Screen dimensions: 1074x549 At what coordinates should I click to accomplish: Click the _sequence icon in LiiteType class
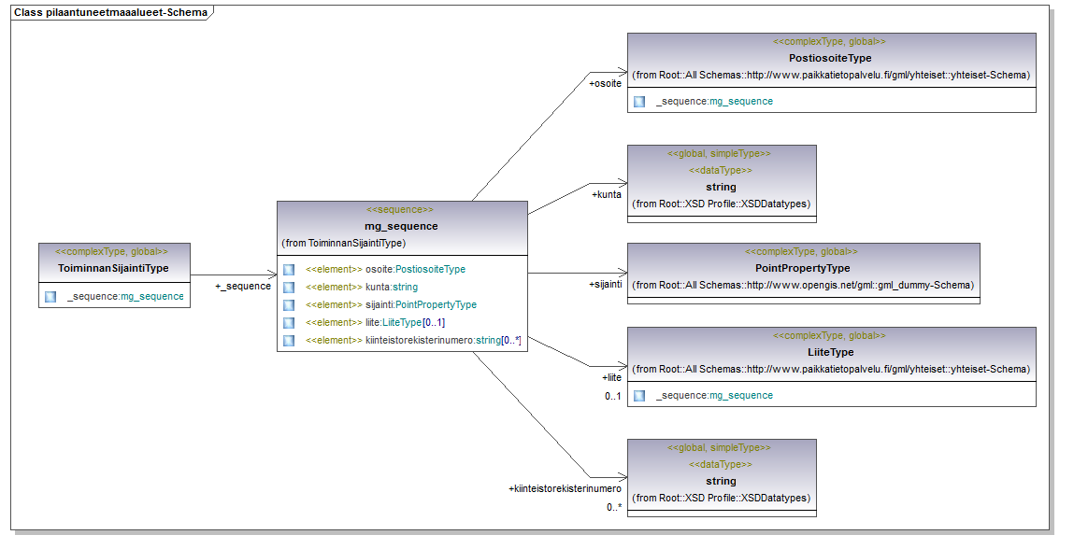pyautogui.click(x=639, y=396)
